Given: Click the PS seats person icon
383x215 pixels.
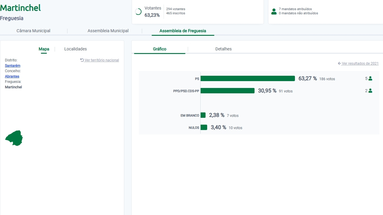Looking at the screenshot, I should 370,79.
